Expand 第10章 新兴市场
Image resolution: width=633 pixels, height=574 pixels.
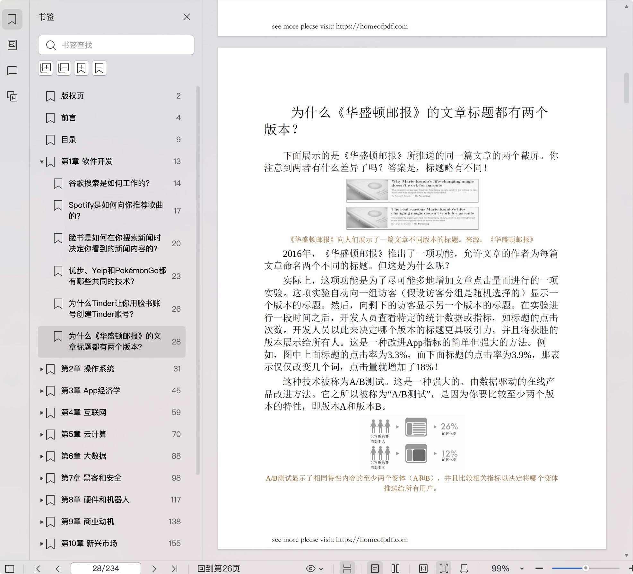pos(41,544)
